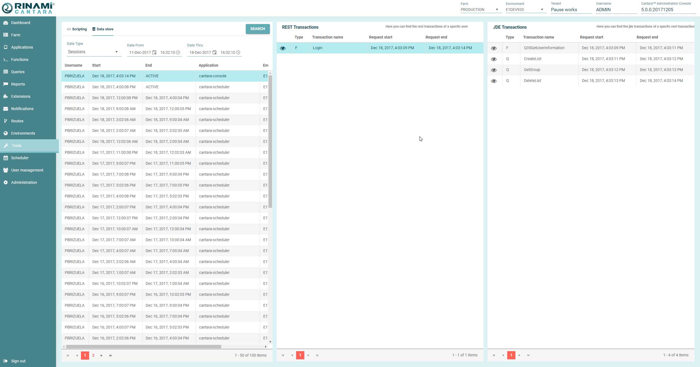The height and width of the screenshot is (367, 700).
Task: Click the Date From time clock icon
Action: click(x=178, y=52)
